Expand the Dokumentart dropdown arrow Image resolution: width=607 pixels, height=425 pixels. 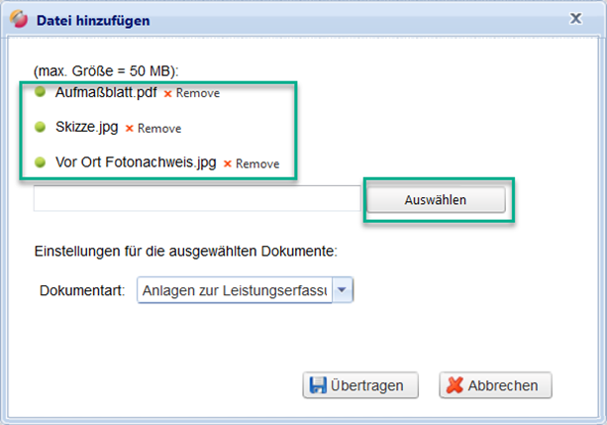click(342, 291)
